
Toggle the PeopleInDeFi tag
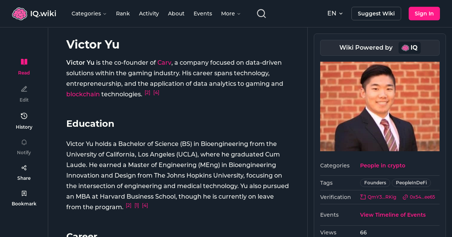coord(411,182)
